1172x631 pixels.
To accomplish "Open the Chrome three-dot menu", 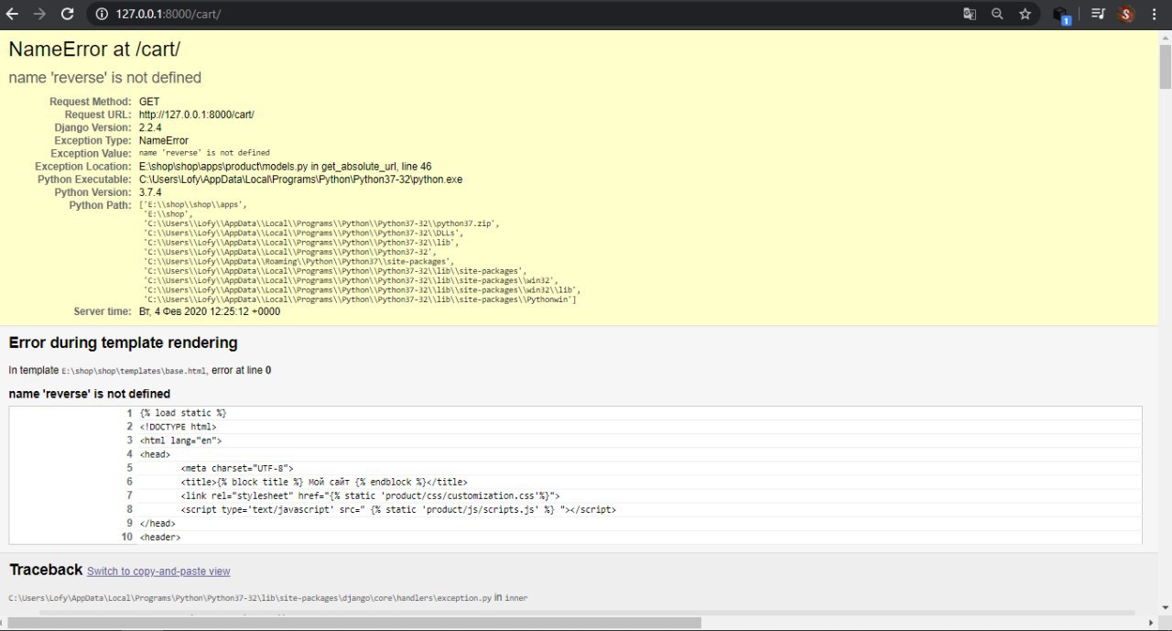I will (1155, 14).
